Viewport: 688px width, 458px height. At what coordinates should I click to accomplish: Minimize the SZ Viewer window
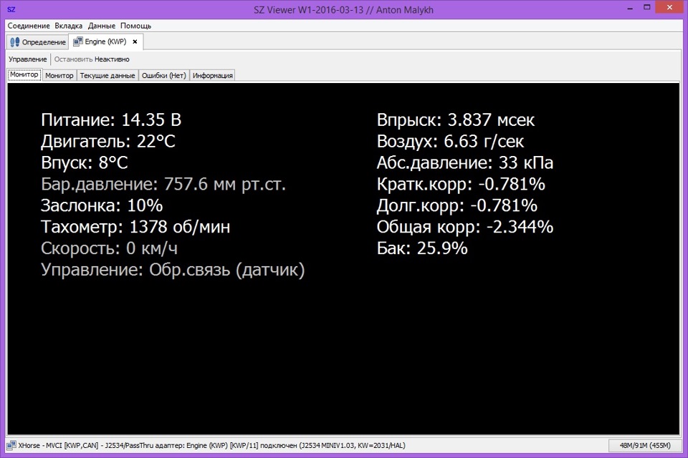tap(630, 8)
